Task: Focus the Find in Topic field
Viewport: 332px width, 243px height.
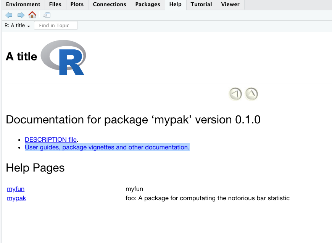Action: [x=56, y=26]
